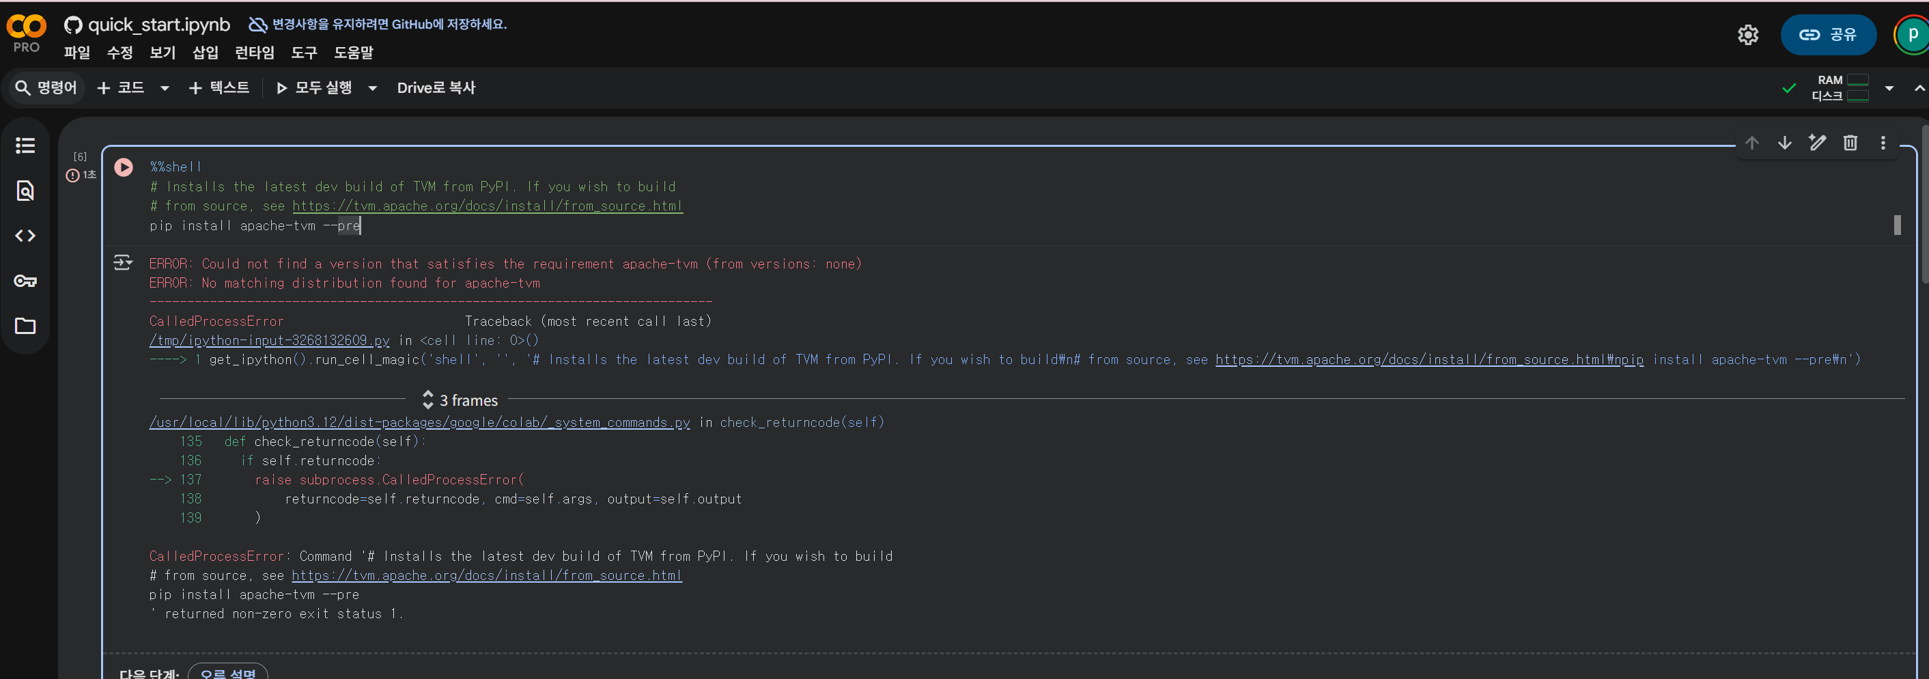
Task: Open the files folder sidebar icon
Action: (x=25, y=326)
